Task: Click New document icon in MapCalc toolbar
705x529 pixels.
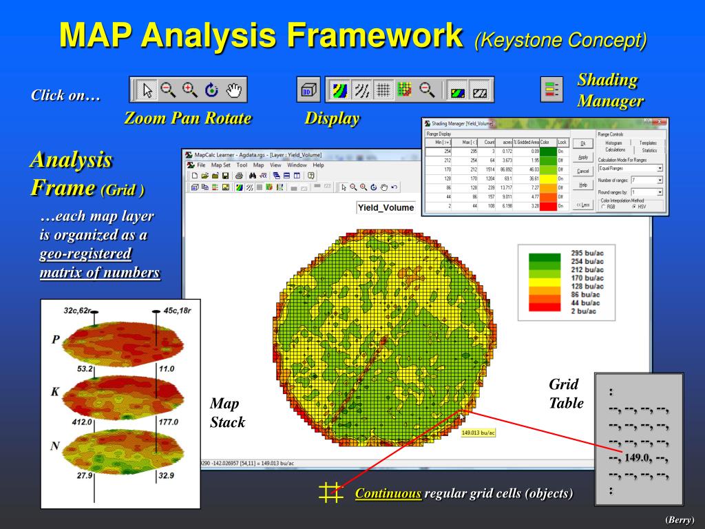Action: click(195, 176)
